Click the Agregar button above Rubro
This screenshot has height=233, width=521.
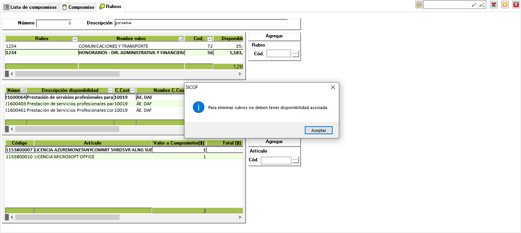click(274, 36)
